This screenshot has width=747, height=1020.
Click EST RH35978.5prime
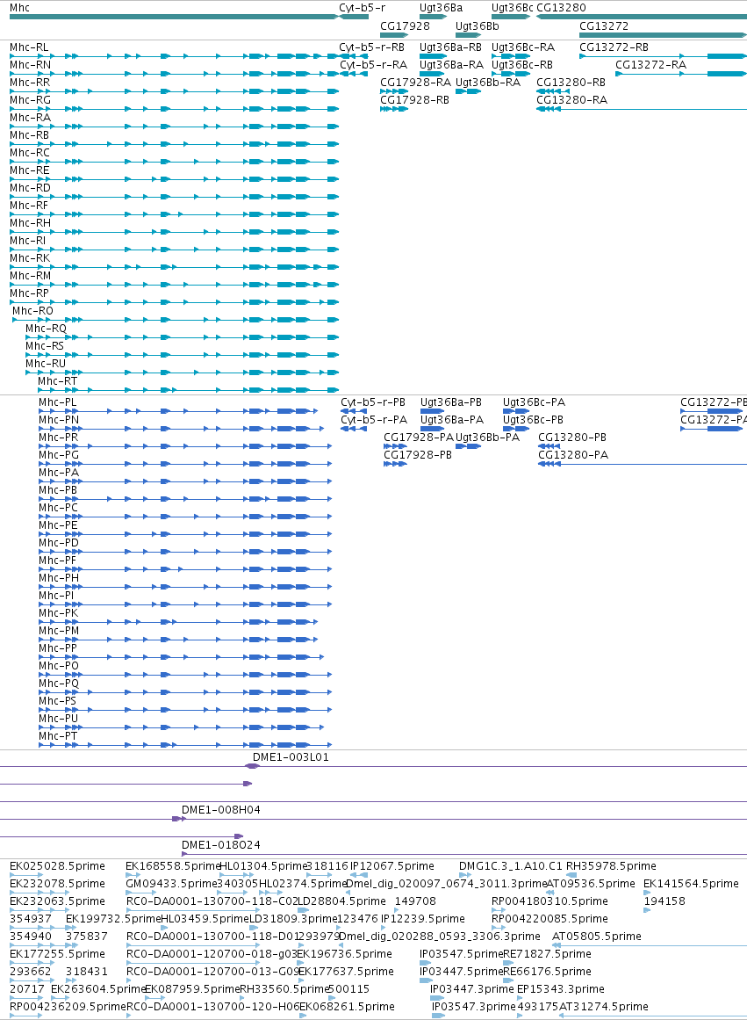click(611, 866)
